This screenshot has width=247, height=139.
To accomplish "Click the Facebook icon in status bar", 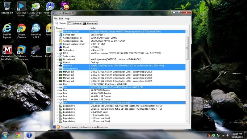I will 55,127.
